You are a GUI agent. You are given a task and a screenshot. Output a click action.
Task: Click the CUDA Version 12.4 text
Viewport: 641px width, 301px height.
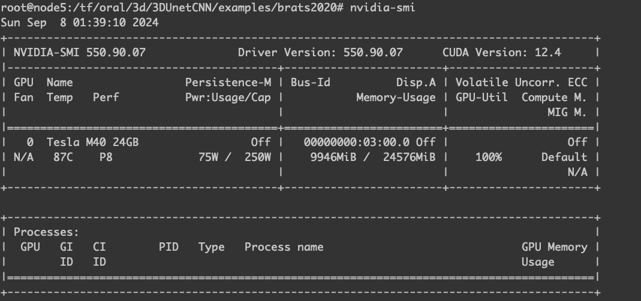pos(502,53)
